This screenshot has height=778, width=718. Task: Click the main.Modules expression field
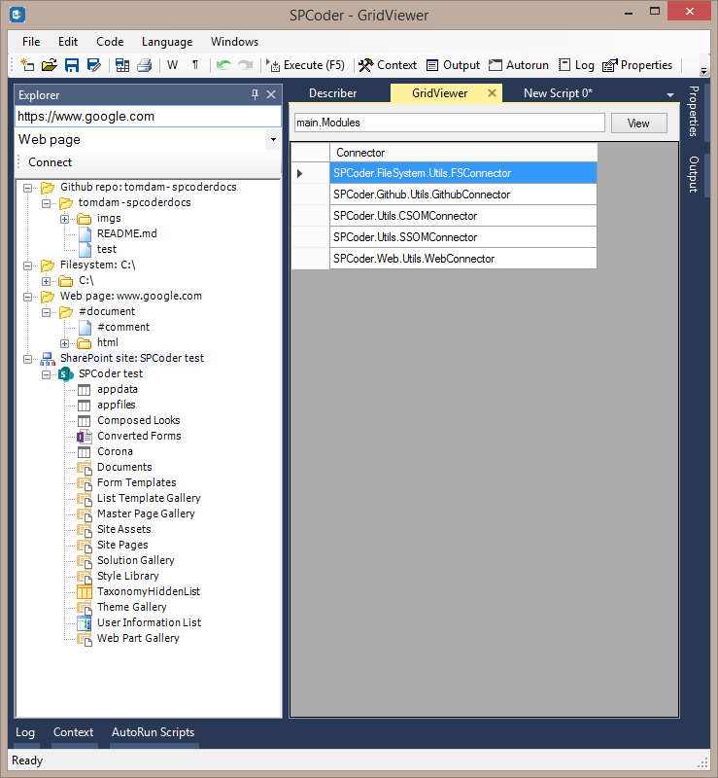coord(450,123)
